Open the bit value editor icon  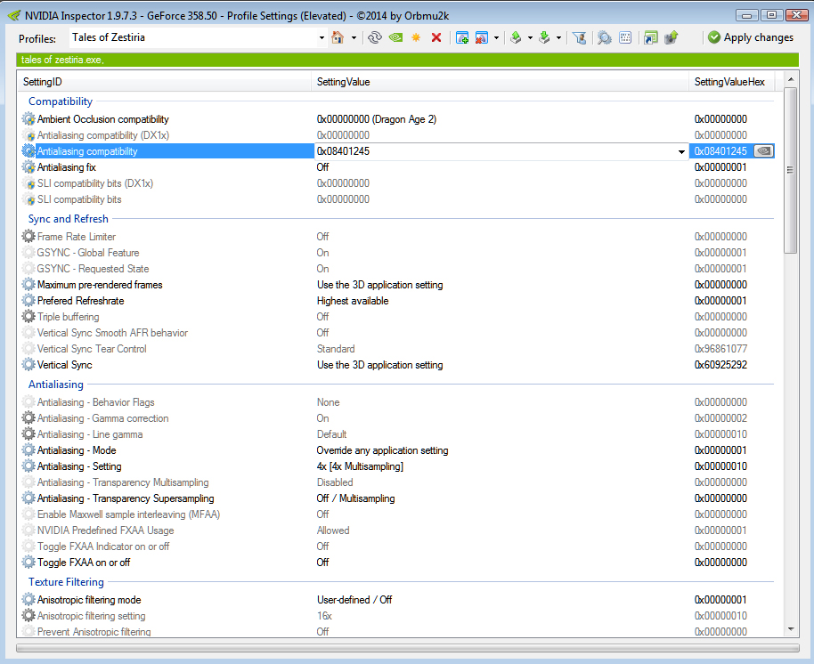pos(625,37)
